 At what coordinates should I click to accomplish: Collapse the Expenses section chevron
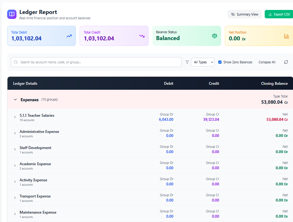pyautogui.click(x=15, y=100)
